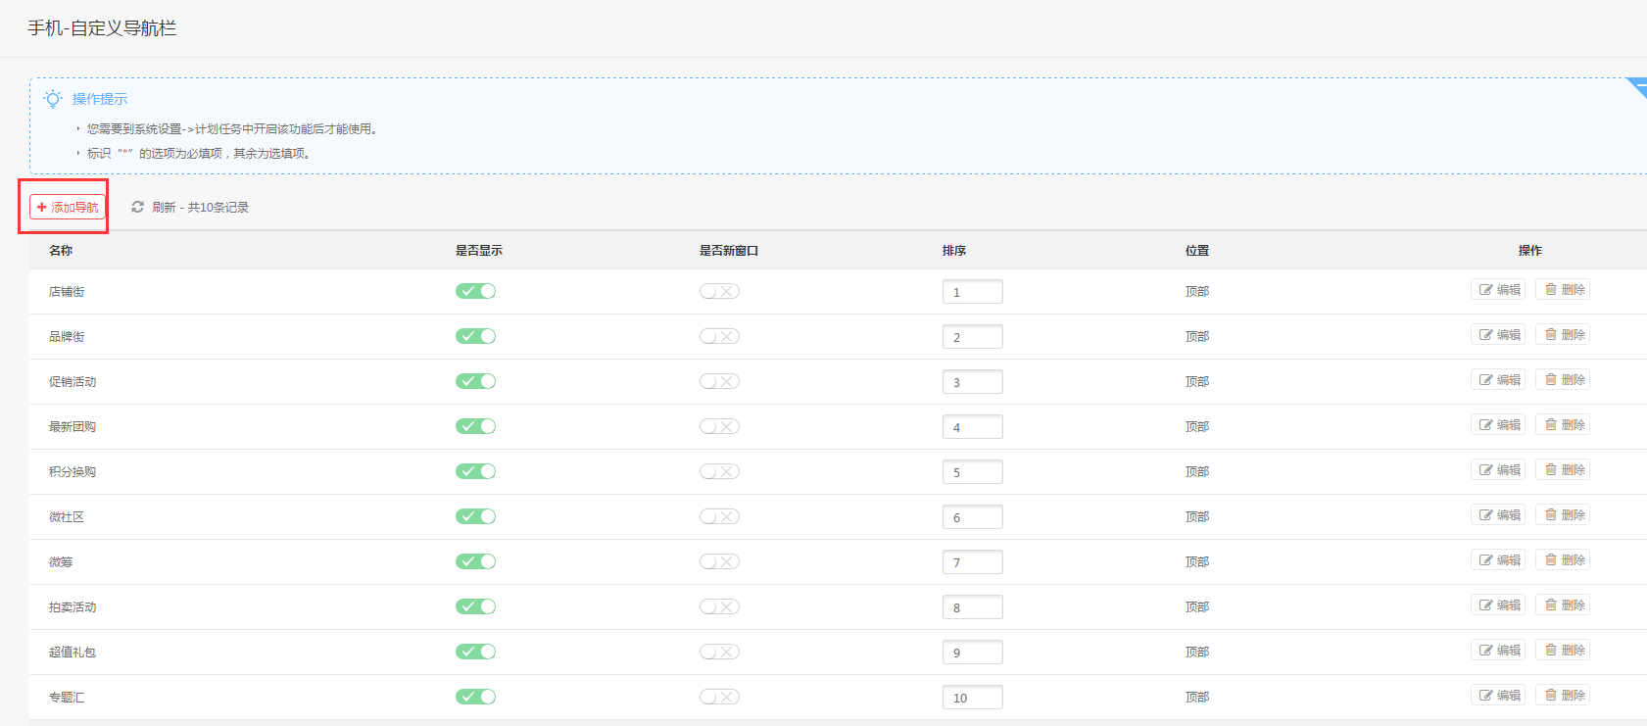Click the 排序 column header
This screenshot has width=1647, height=726.
(954, 251)
